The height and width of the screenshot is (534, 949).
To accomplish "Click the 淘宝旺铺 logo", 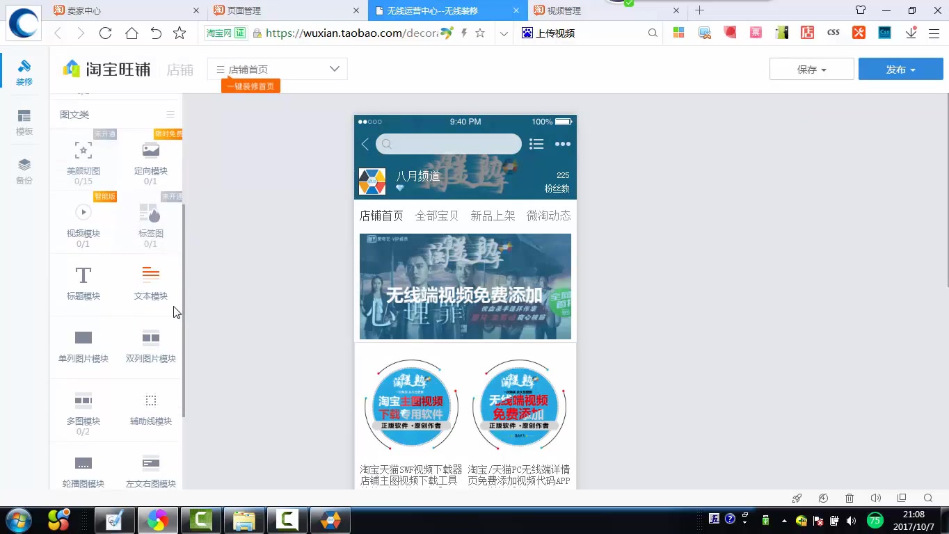I will (x=106, y=69).
